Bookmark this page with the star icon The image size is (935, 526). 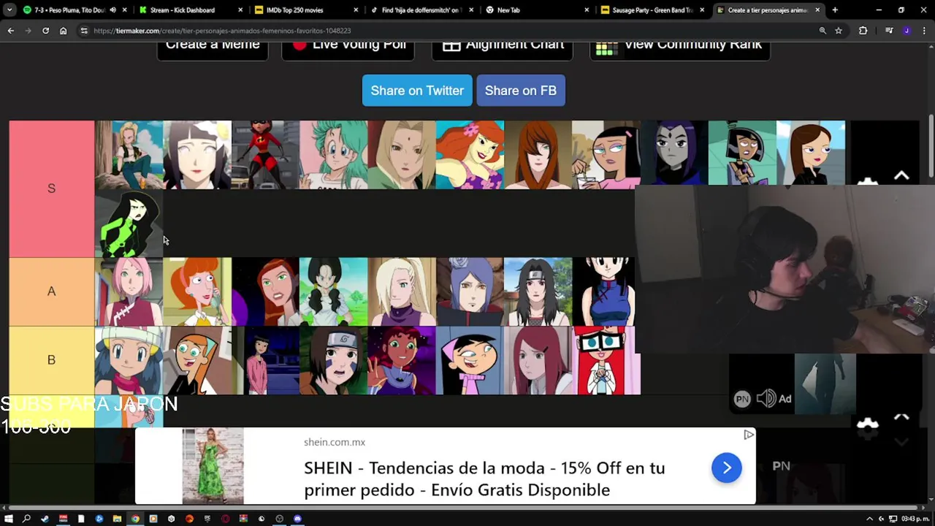[x=839, y=31]
